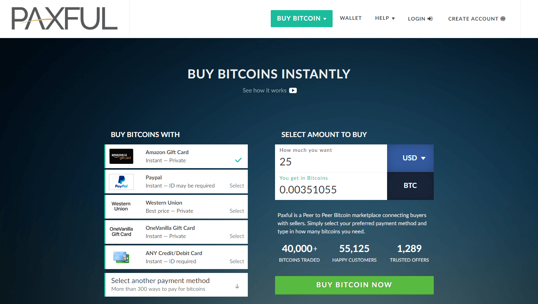The image size is (538, 304).
Task: Click the credit/debit card icon
Action: (x=121, y=257)
